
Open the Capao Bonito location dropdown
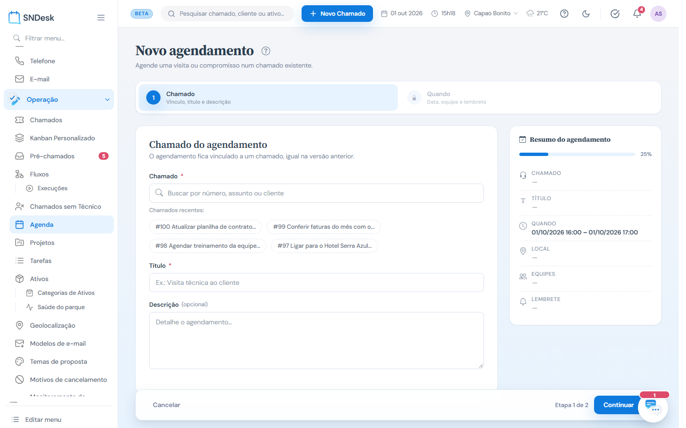(491, 13)
